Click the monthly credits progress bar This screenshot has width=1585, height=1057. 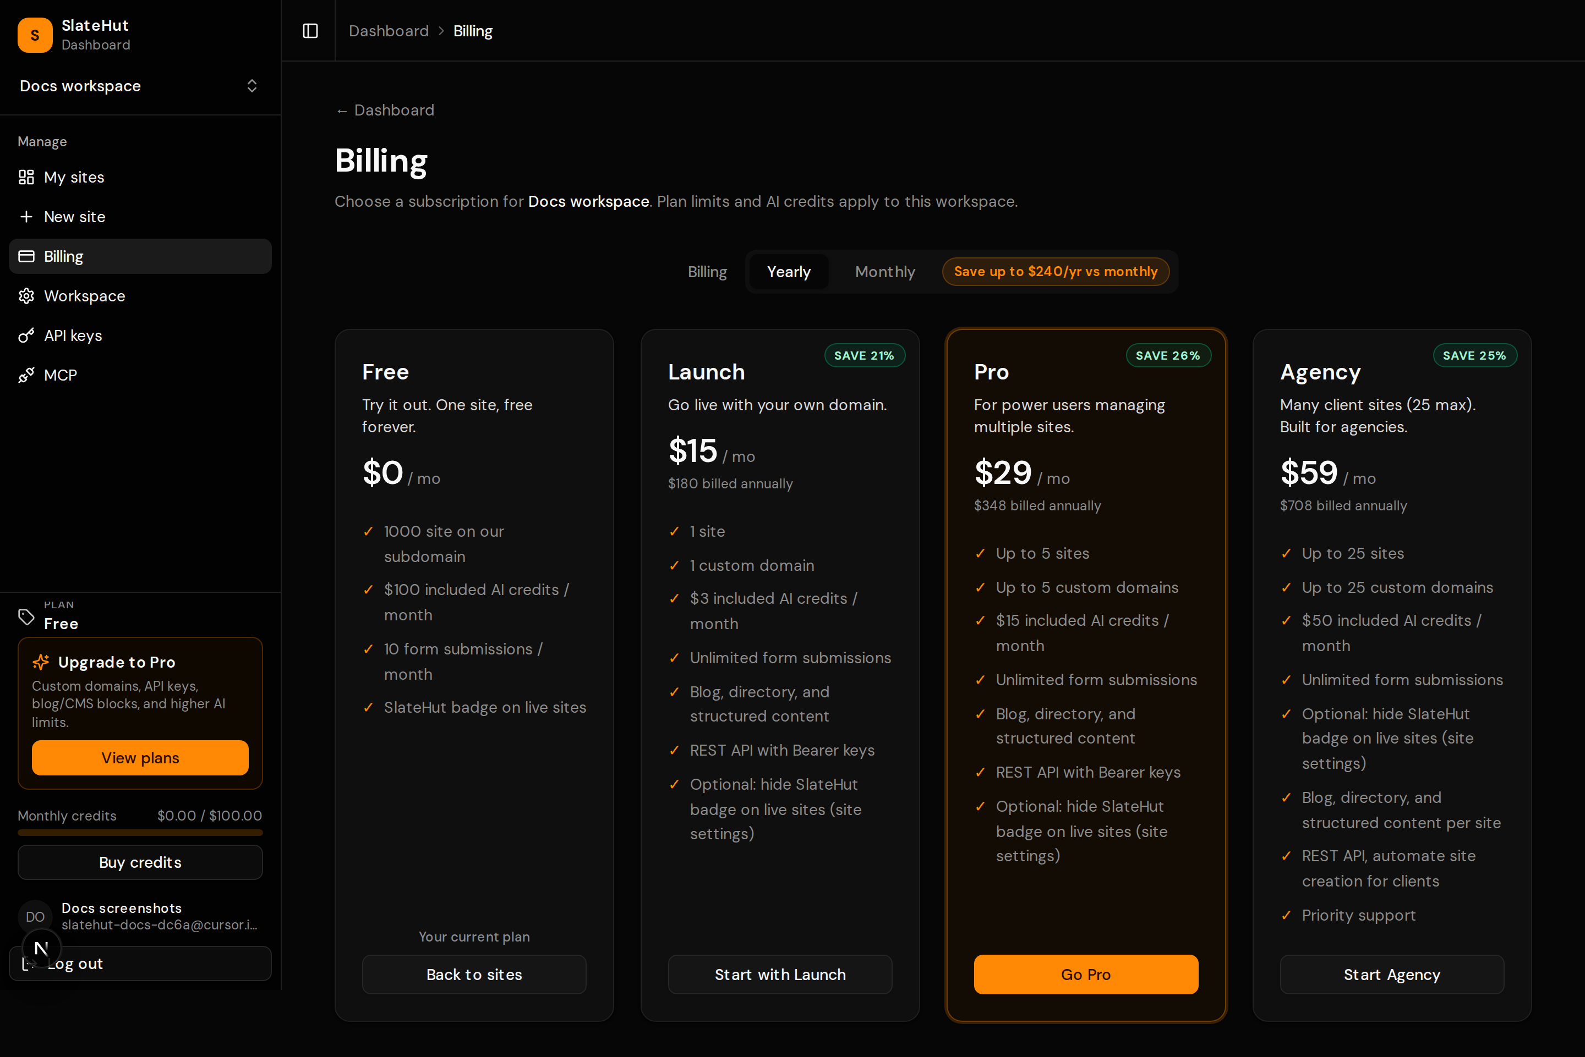[x=140, y=833]
